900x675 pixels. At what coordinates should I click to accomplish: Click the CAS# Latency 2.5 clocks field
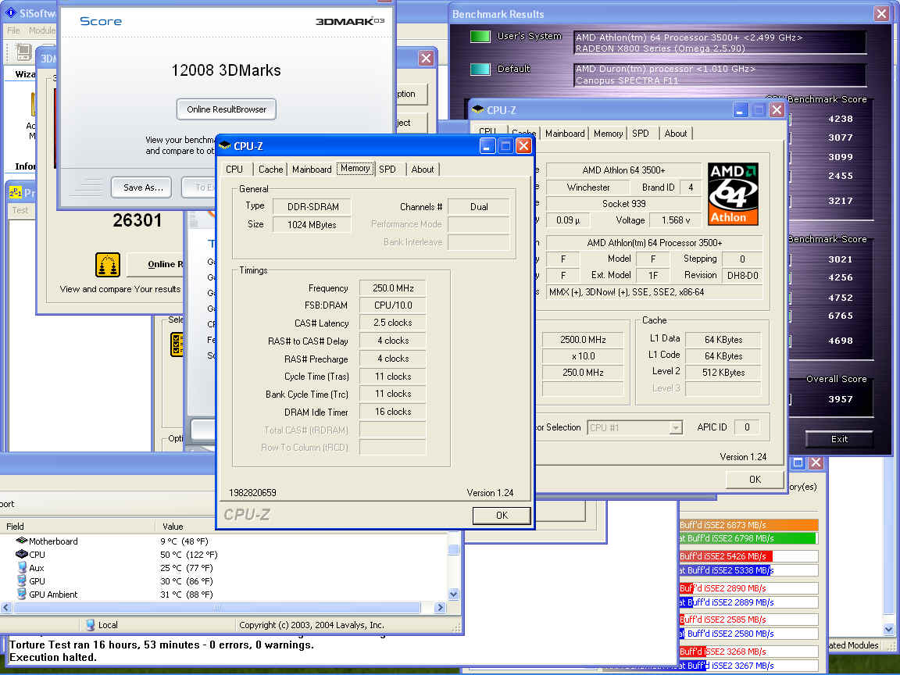[393, 323]
